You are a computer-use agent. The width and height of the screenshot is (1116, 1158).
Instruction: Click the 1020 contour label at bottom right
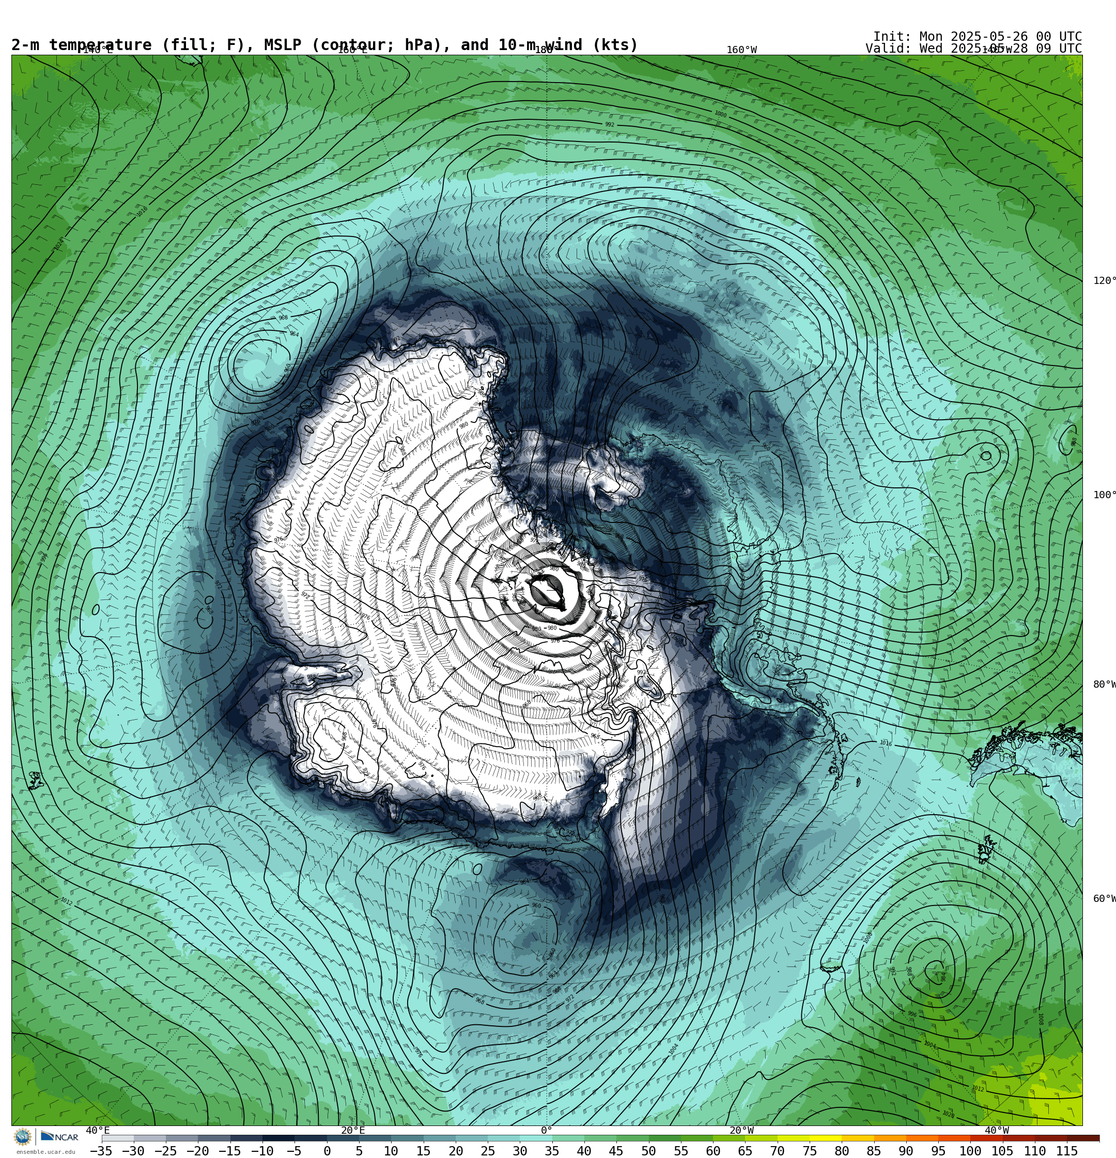[x=948, y=1115]
